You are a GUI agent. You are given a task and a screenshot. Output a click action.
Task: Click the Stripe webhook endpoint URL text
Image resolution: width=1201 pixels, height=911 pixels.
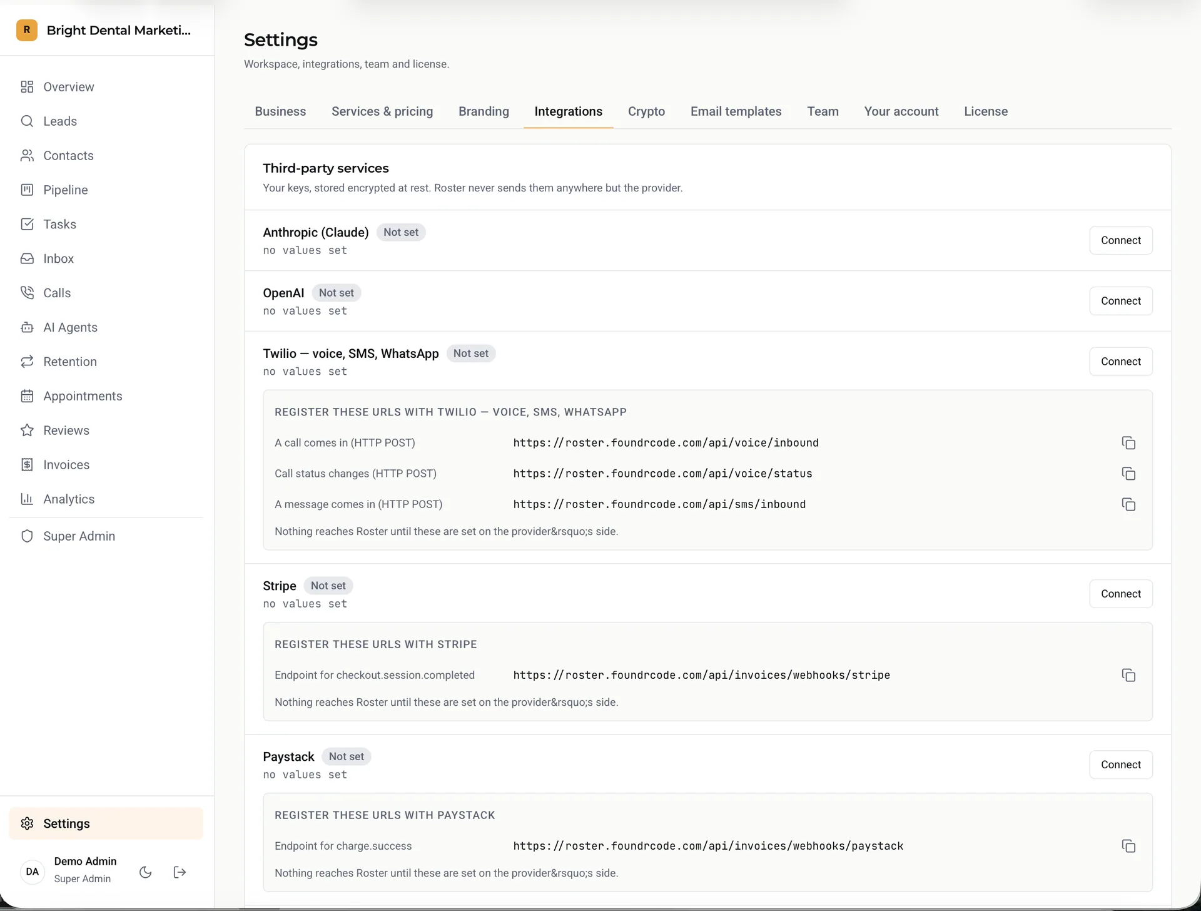tap(701, 675)
